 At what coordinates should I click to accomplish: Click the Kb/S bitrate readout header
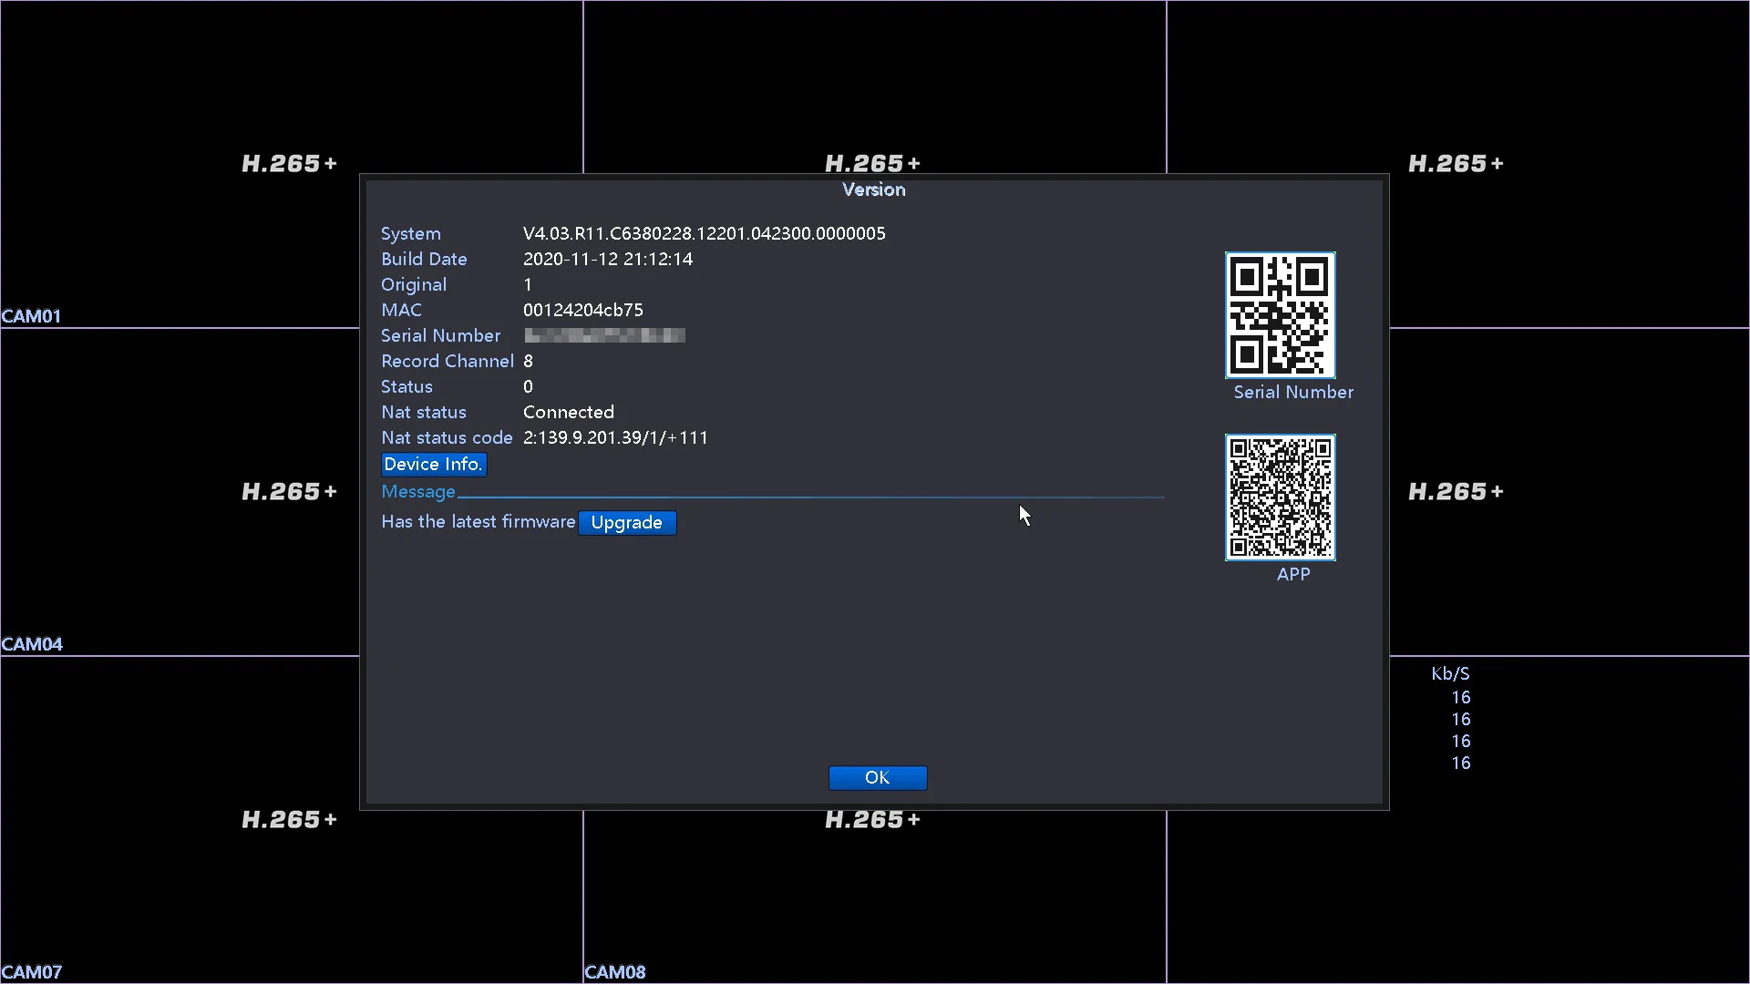coord(1450,674)
